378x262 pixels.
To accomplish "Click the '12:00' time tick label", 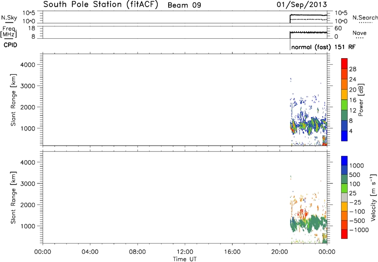I will 185,252.
